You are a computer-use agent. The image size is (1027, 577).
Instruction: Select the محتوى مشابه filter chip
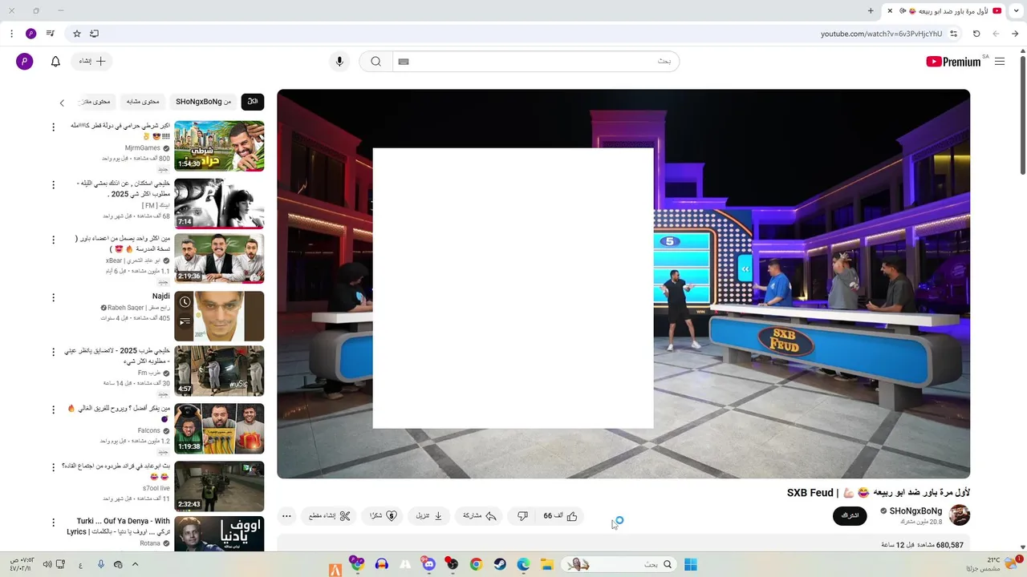(x=143, y=102)
